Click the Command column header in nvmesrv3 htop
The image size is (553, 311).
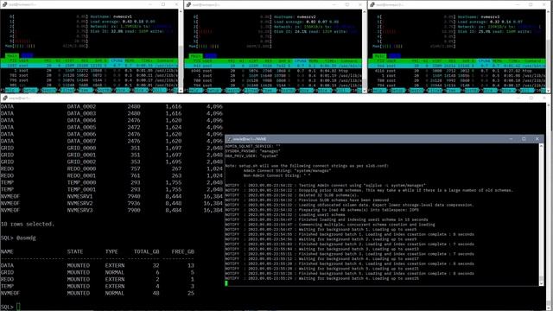(533, 60)
